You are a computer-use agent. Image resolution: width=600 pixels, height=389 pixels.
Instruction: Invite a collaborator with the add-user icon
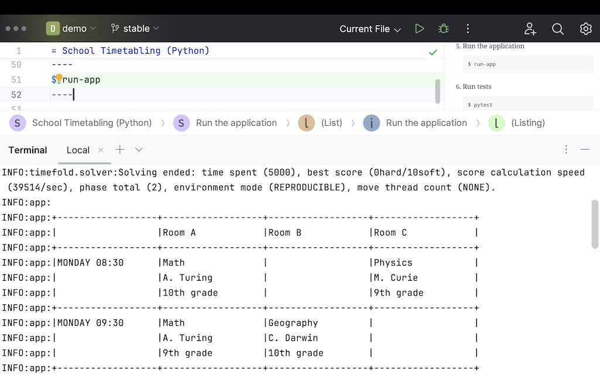click(530, 28)
